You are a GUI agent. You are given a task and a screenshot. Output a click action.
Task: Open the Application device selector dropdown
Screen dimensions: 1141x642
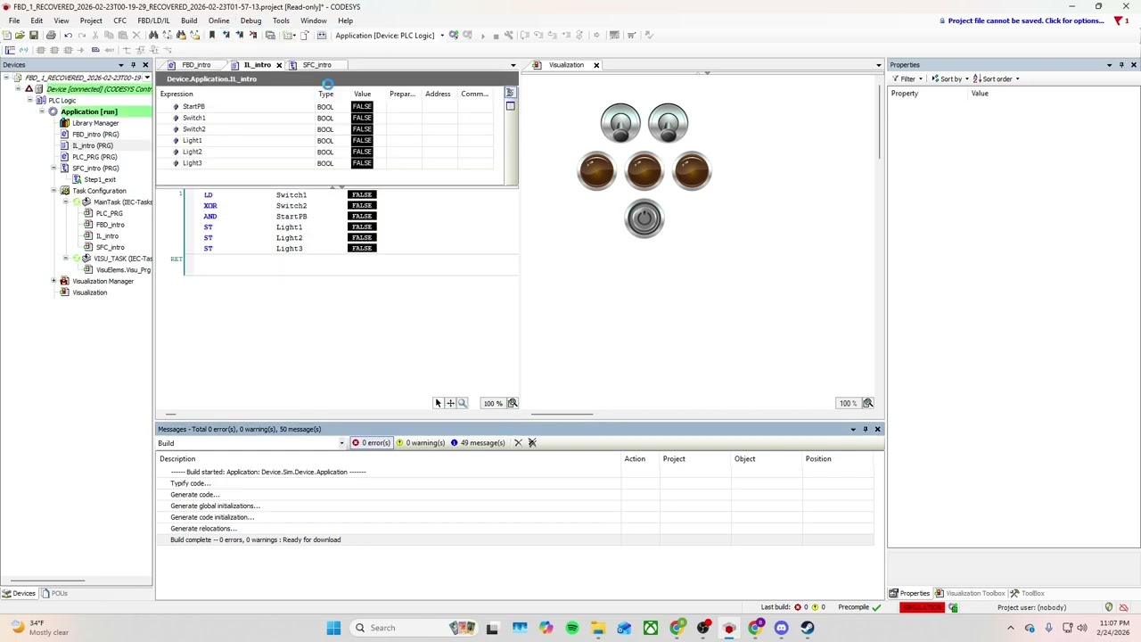(x=442, y=36)
